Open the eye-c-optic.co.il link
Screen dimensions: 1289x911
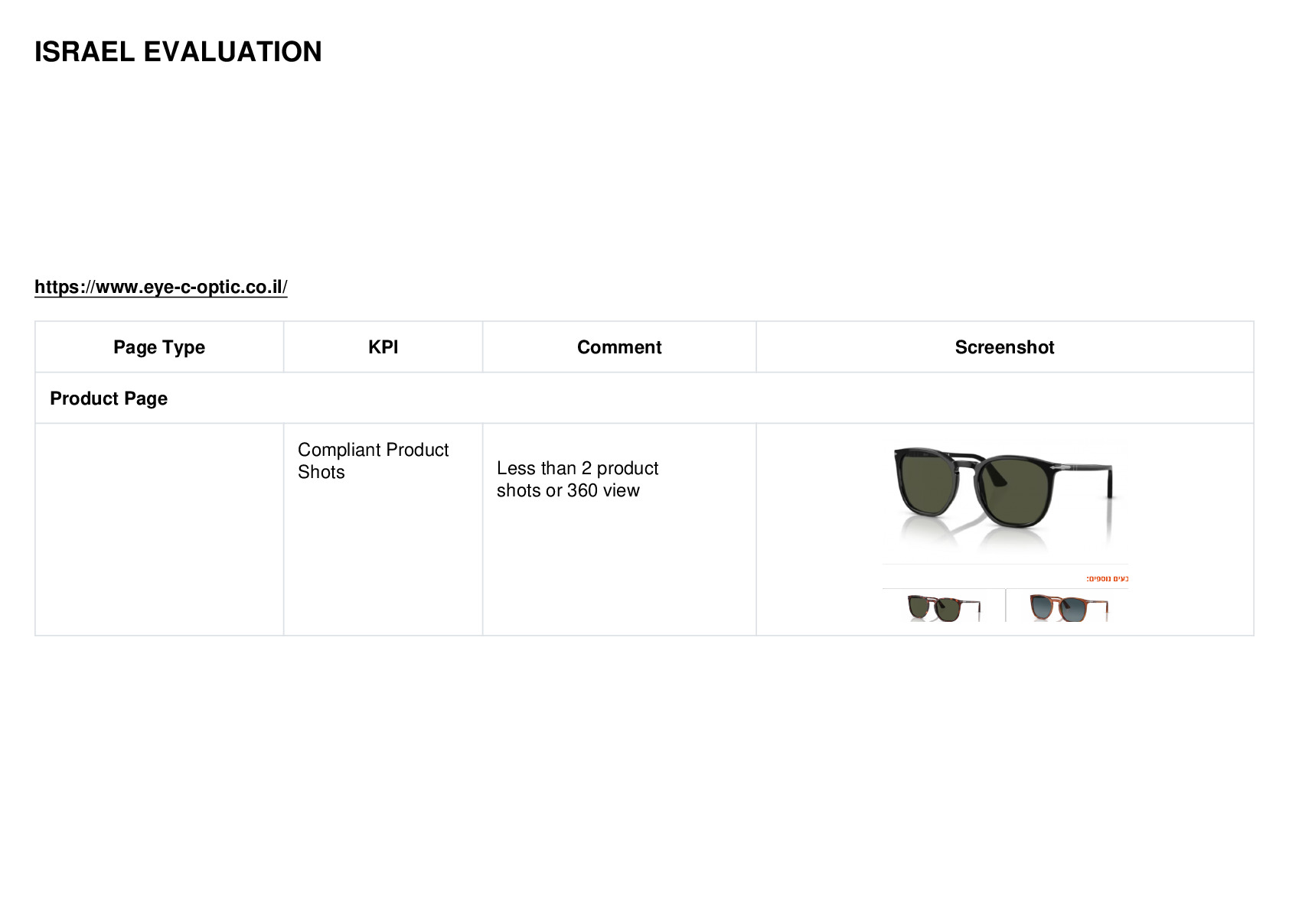pos(161,287)
